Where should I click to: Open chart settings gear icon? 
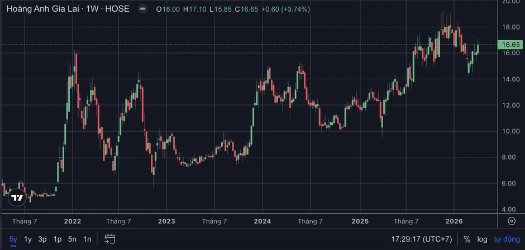pyautogui.click(x=511, y=221)
